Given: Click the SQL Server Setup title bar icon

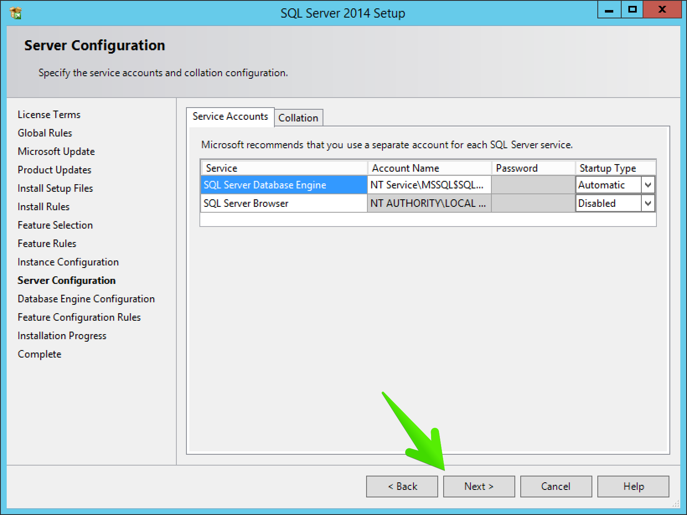Looking at the screenshot, I should [x=15, y=13].
